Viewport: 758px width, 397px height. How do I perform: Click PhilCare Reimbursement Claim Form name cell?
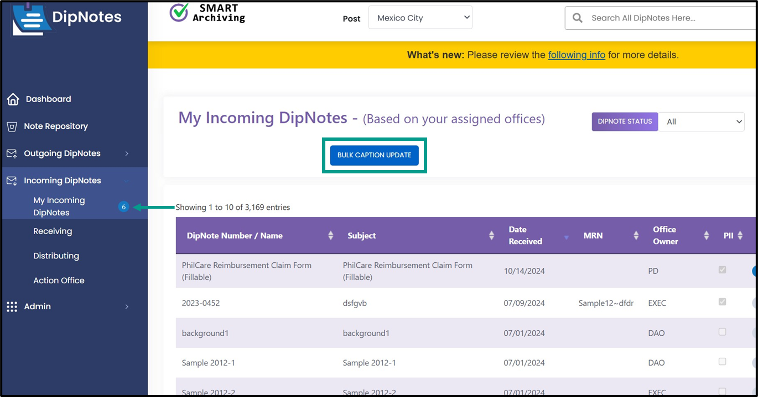[x=247, y=271]
